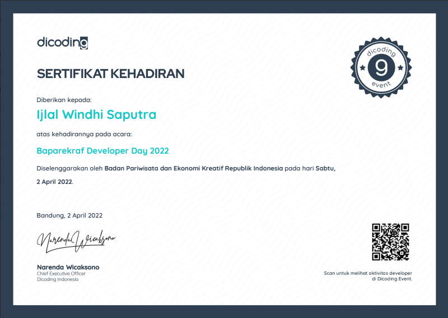This screenshot has height=318, width=448.
Task: Click the dicoding logo at top left
Action: [x=63, y=43]
